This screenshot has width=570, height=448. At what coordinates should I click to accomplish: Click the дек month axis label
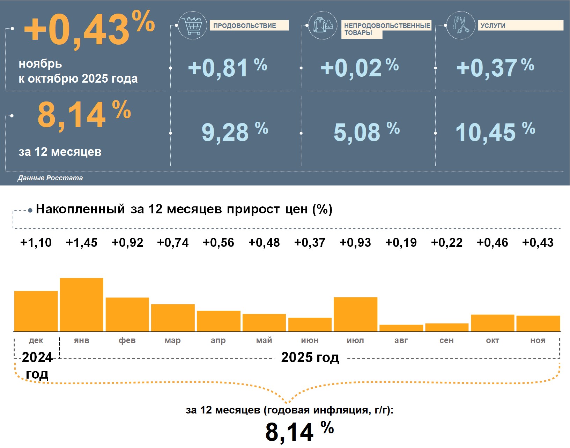(36, 340)
